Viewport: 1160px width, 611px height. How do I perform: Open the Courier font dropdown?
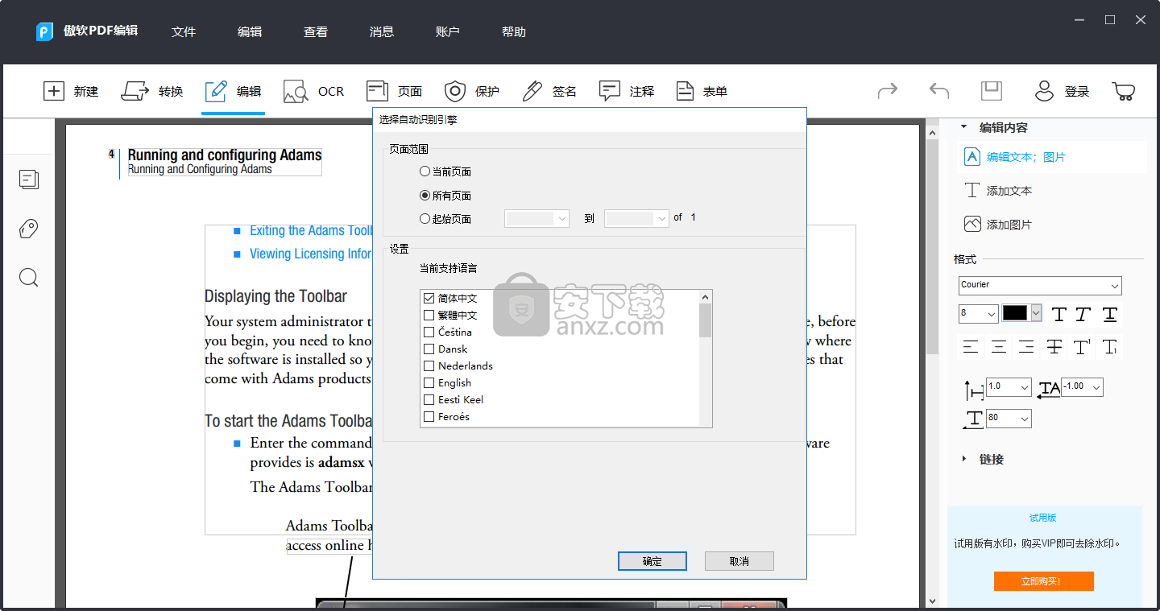click(x=1040, y=285)
